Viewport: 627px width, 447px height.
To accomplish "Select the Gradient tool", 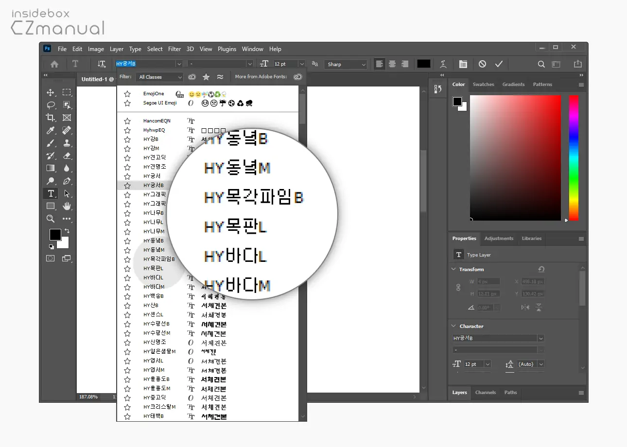I will pos(51,168).
